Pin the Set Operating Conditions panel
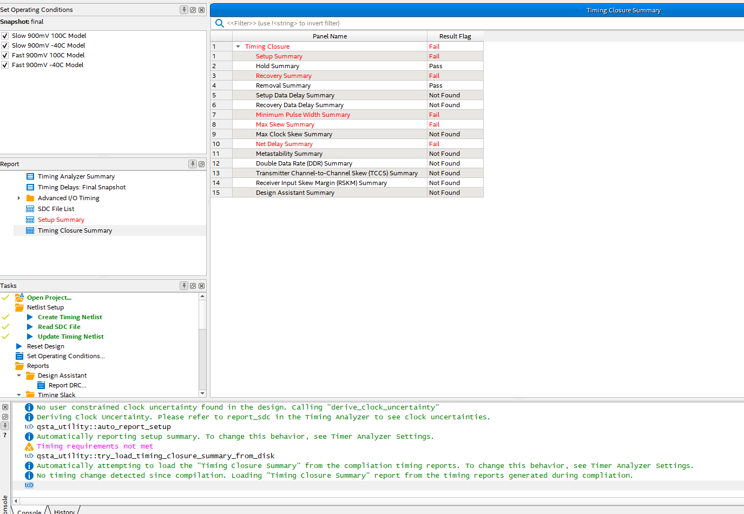Screen dimensions: 744x514 184,10
